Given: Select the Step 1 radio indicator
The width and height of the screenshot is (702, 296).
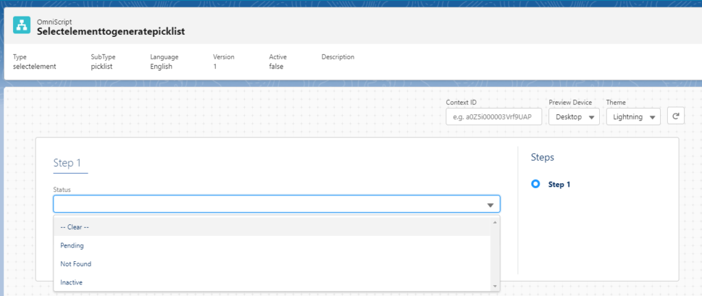Looking at the screenshot, I should pyautogui.click(x=535, y=184).
